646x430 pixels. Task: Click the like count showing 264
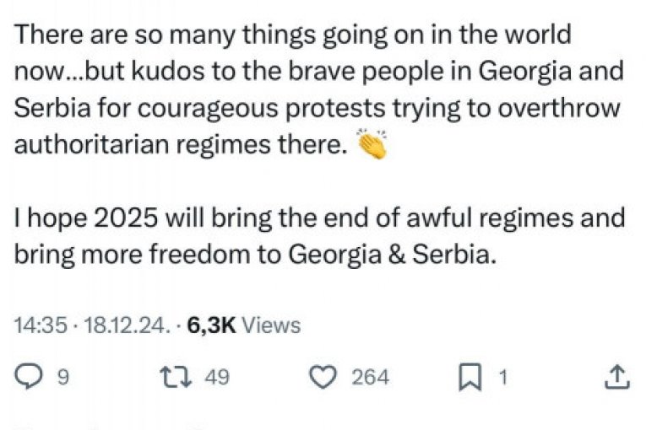tap(370, 378)
